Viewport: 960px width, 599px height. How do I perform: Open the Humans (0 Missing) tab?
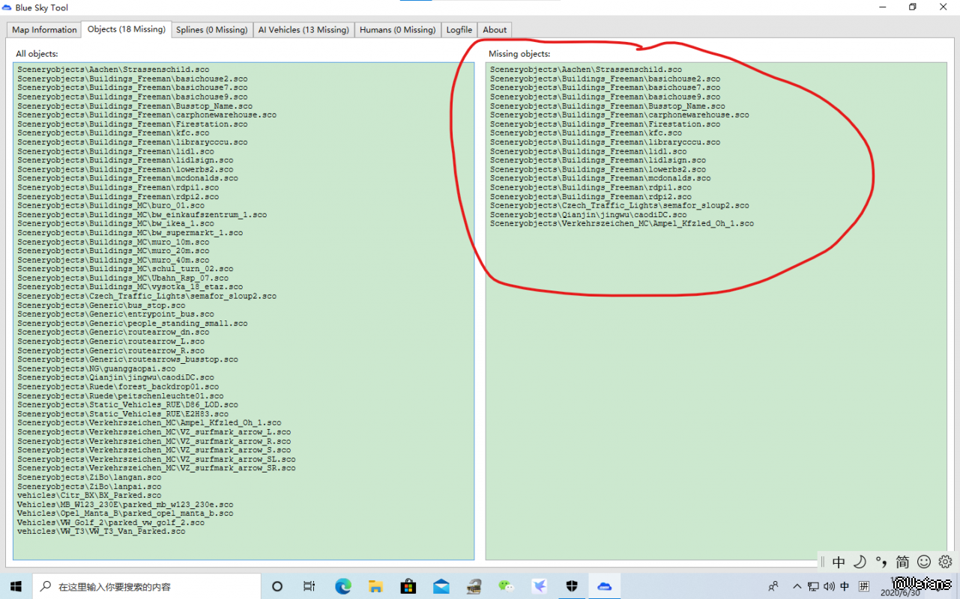click(397, 30)
